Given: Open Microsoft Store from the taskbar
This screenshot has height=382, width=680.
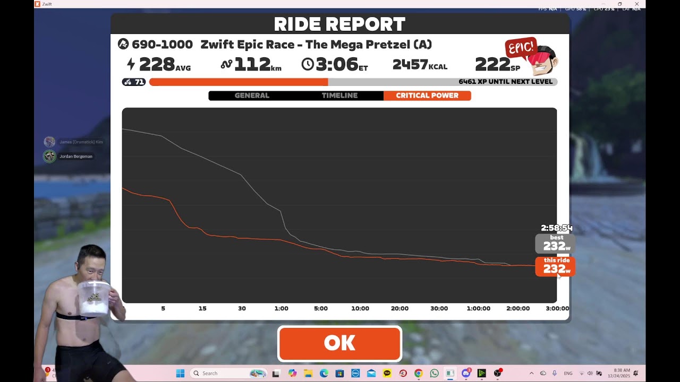Looking at the screenshot, I should (x=339, y=374).
